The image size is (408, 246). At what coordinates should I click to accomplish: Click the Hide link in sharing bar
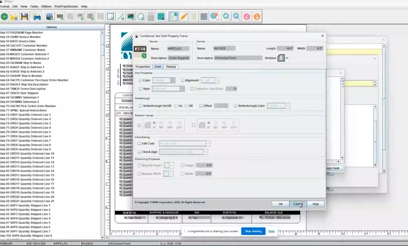tap(272, 231)
